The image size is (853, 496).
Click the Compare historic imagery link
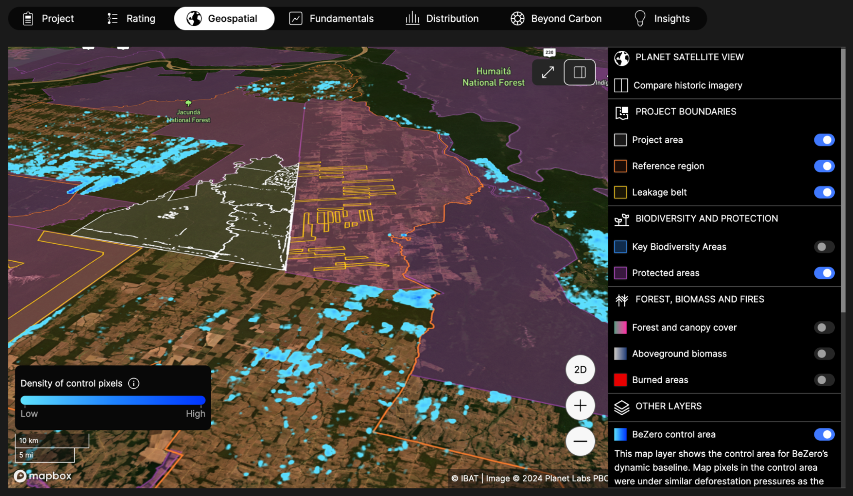pos(688,85)
